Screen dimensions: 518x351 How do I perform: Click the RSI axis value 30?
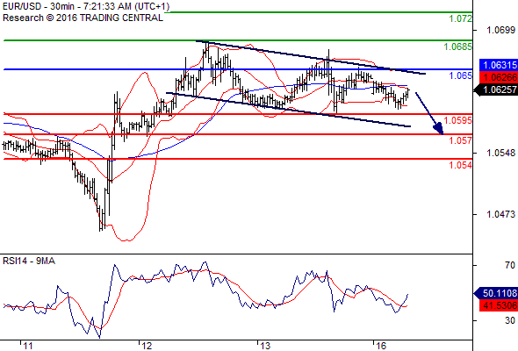pos(510,320)
